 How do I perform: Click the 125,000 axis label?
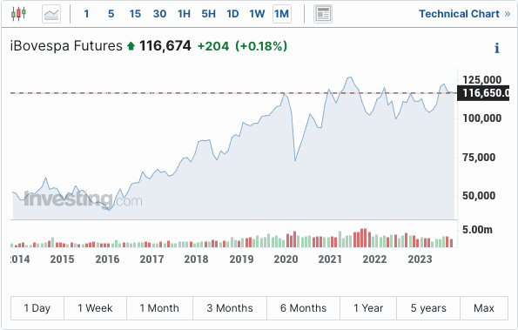tap(482, 80)
